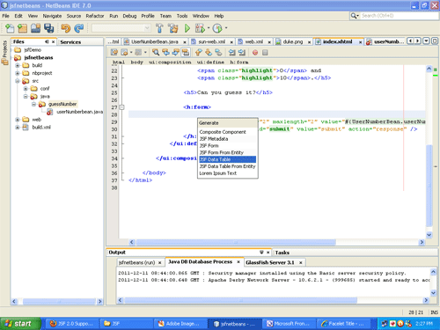Viewport: 440px width, 330px height.
Task: Click the New File toolbar icon
Action: click(x=10, y=28)
